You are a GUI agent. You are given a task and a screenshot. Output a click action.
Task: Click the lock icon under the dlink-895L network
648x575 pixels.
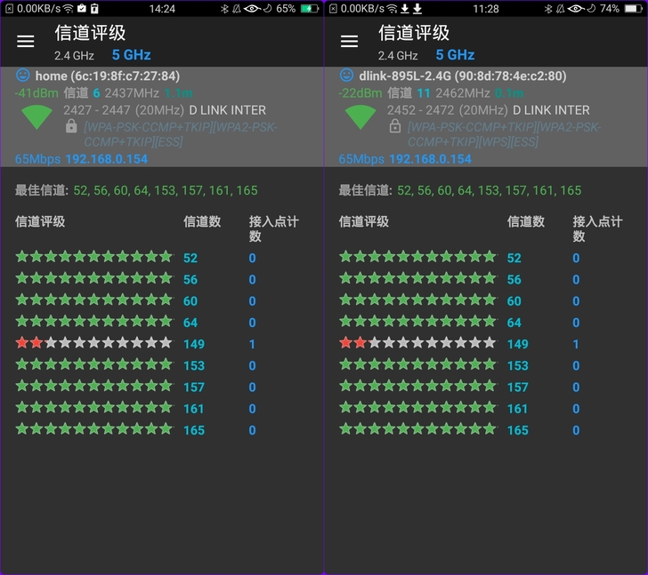395,127
